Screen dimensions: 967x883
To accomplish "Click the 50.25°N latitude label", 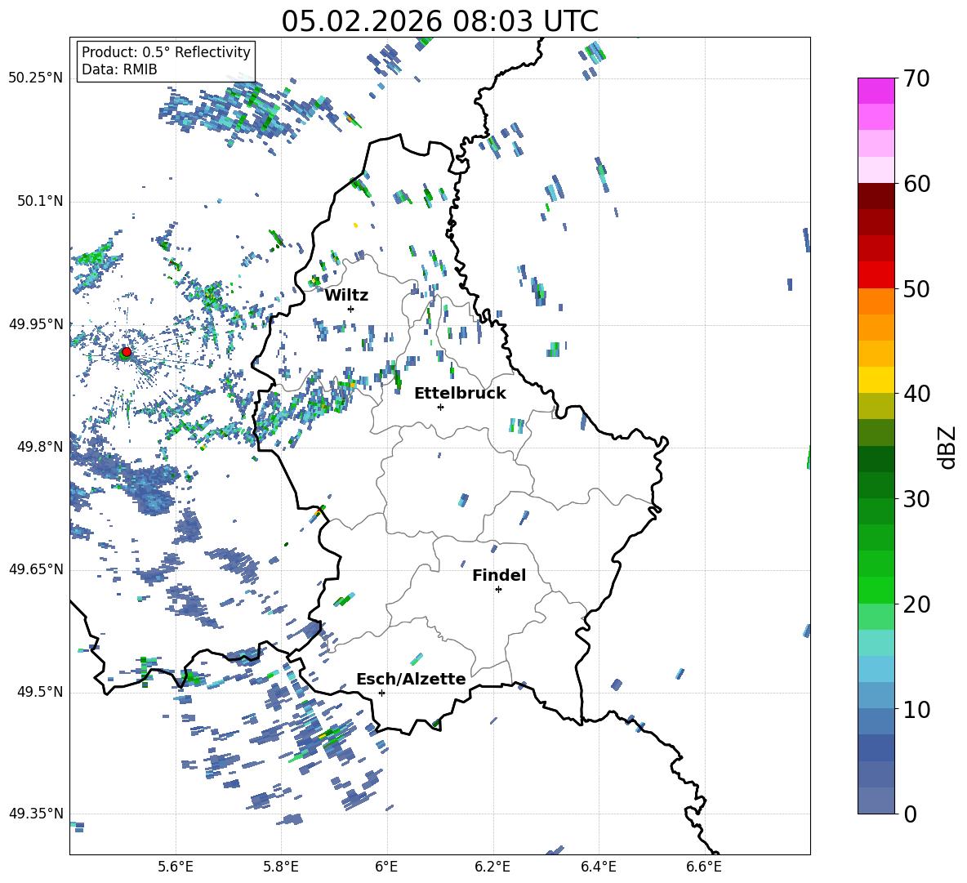I will 36,78.
